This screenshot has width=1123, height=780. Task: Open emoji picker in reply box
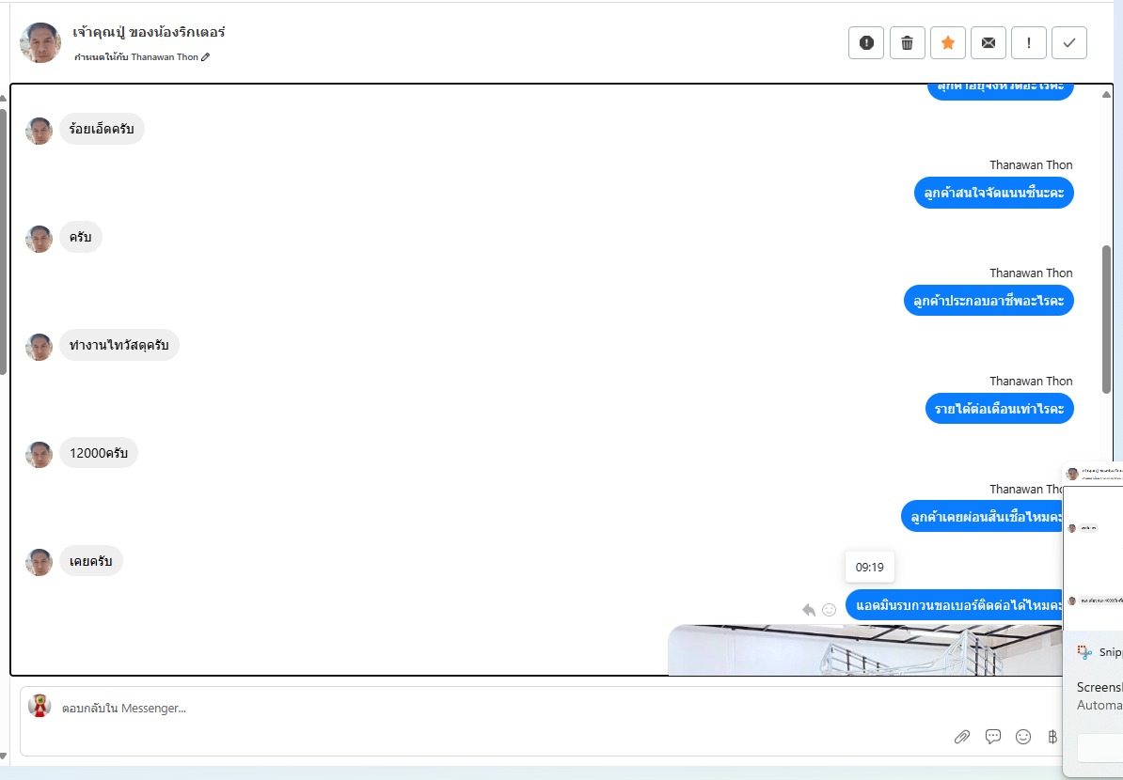coord(1023,737)
